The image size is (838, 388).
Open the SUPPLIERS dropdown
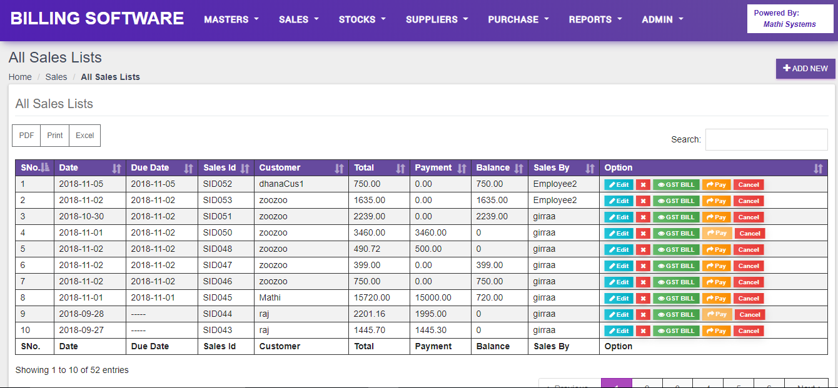pyautogui.click(x=437, y=19)
